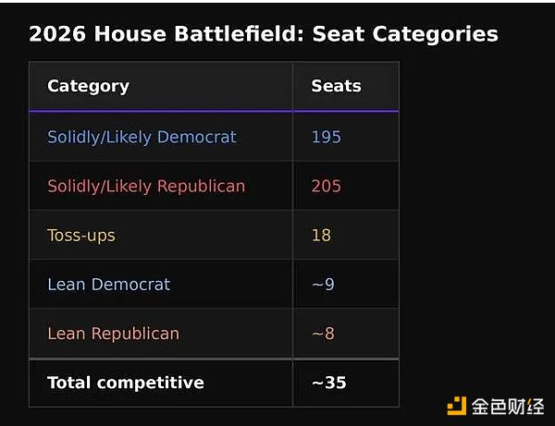The width and height of the screenshot is (555, 426).
Task: Click the 205 seats value
Action: [326, 186]
